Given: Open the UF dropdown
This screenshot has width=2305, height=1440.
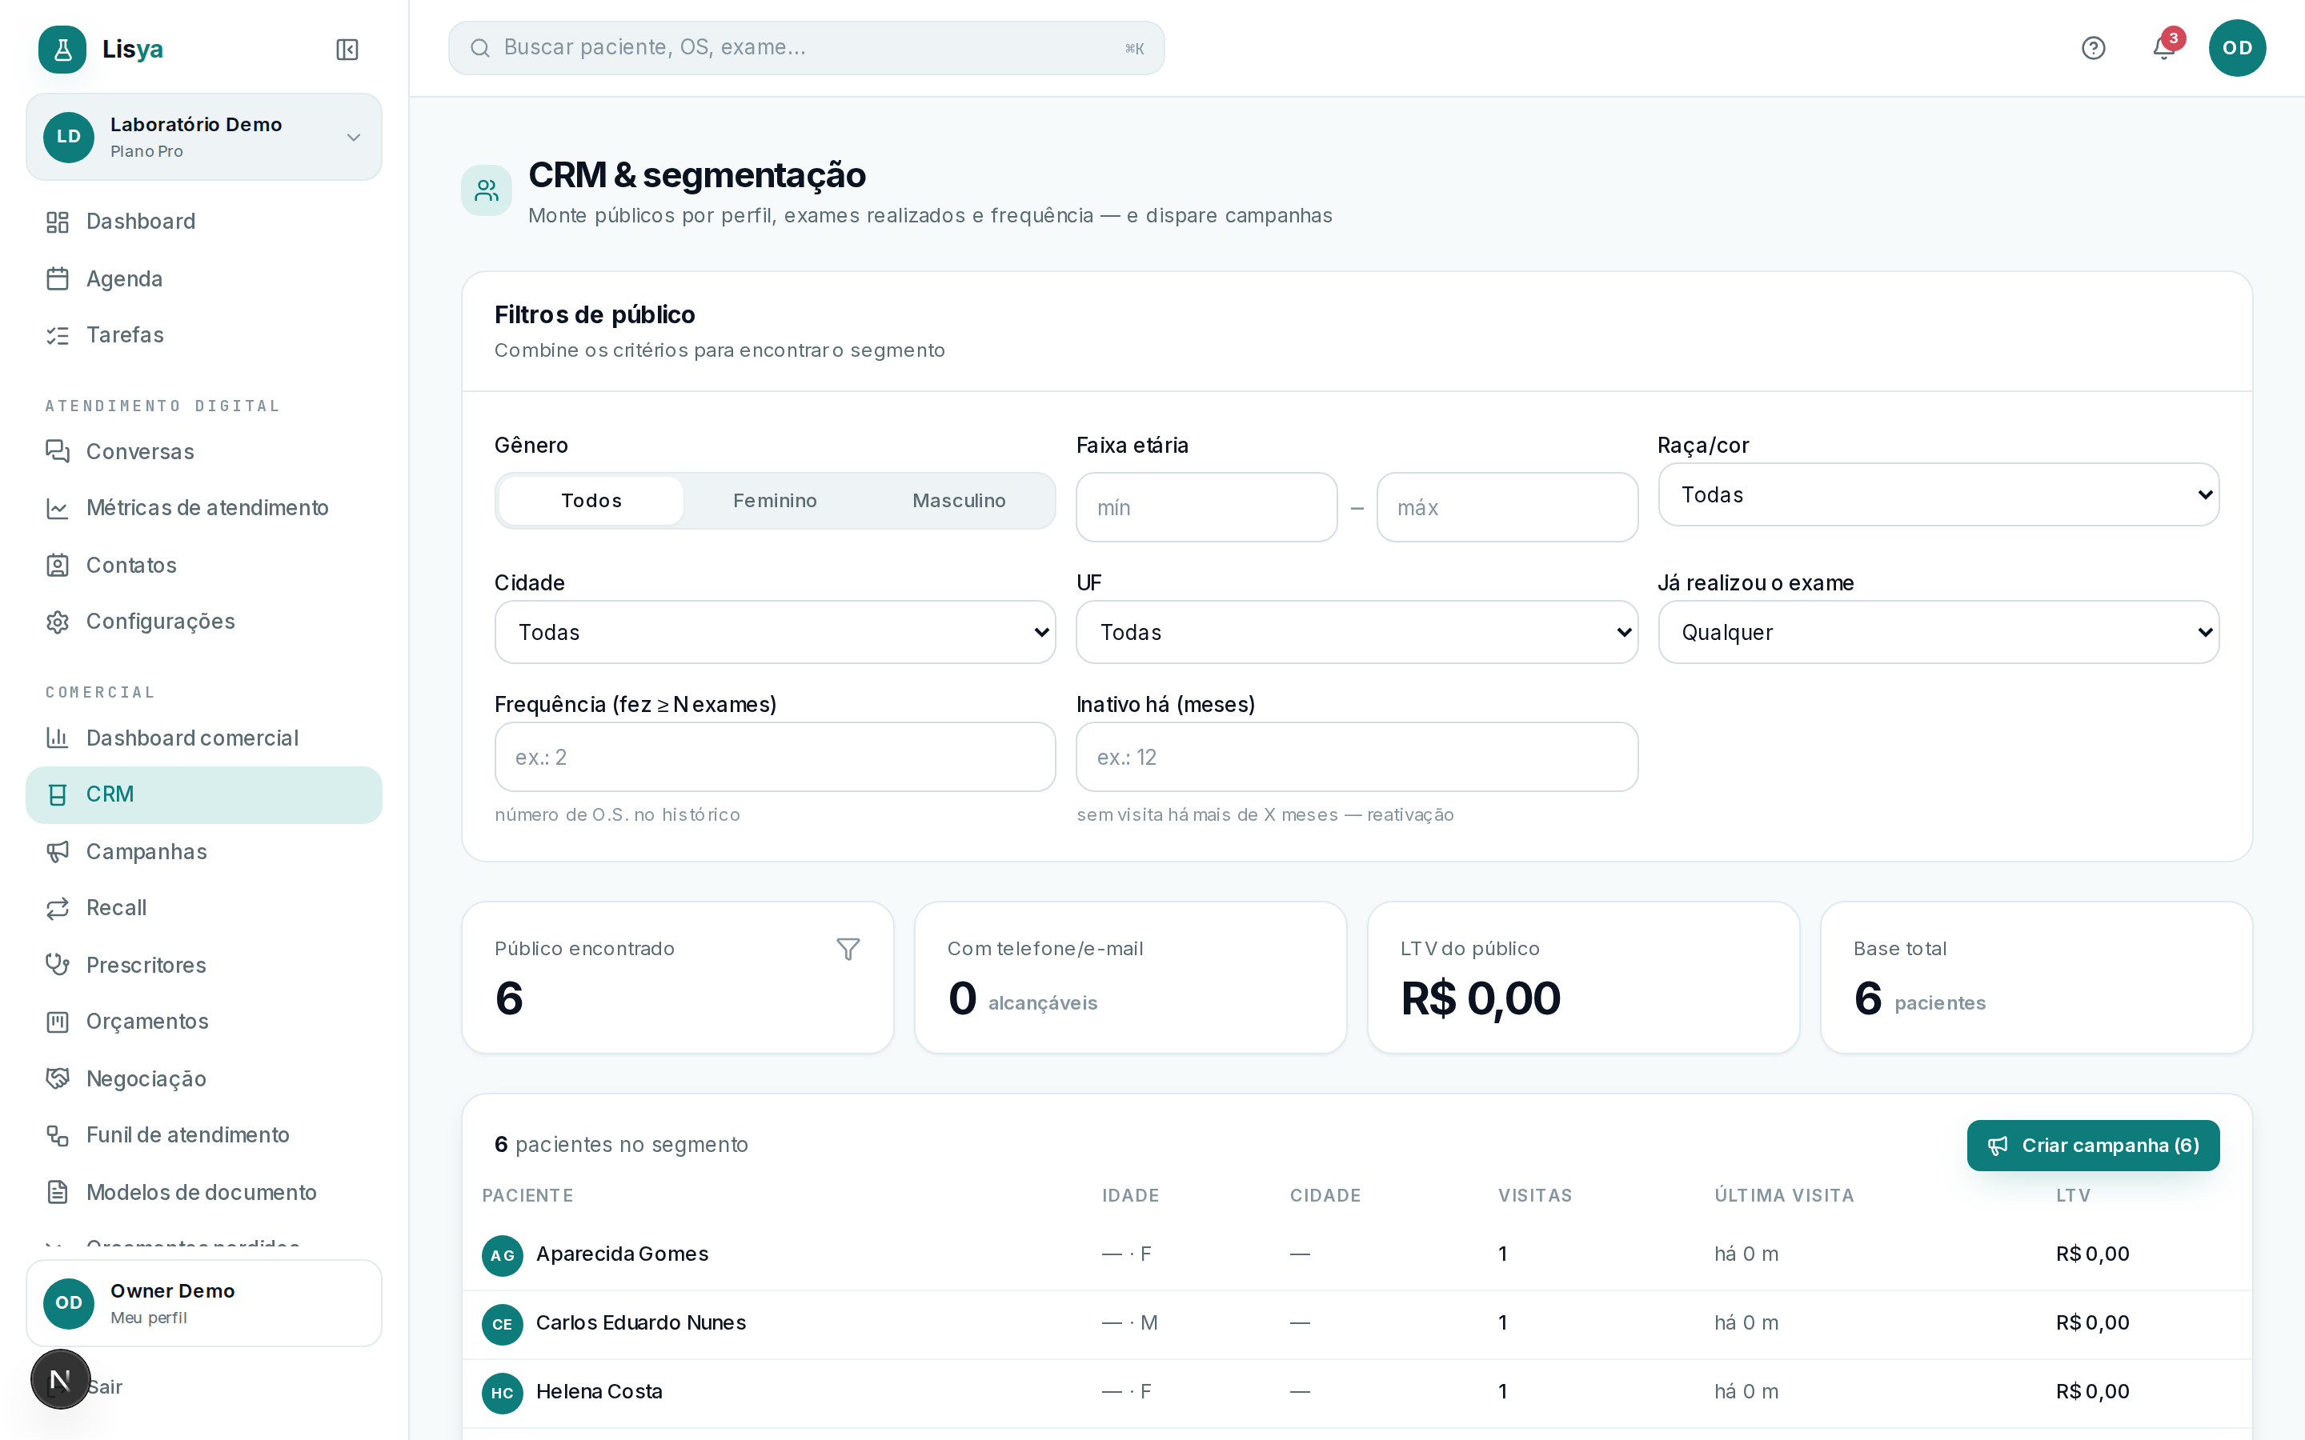Looking at the screenshot, I should click(1357, 631).
